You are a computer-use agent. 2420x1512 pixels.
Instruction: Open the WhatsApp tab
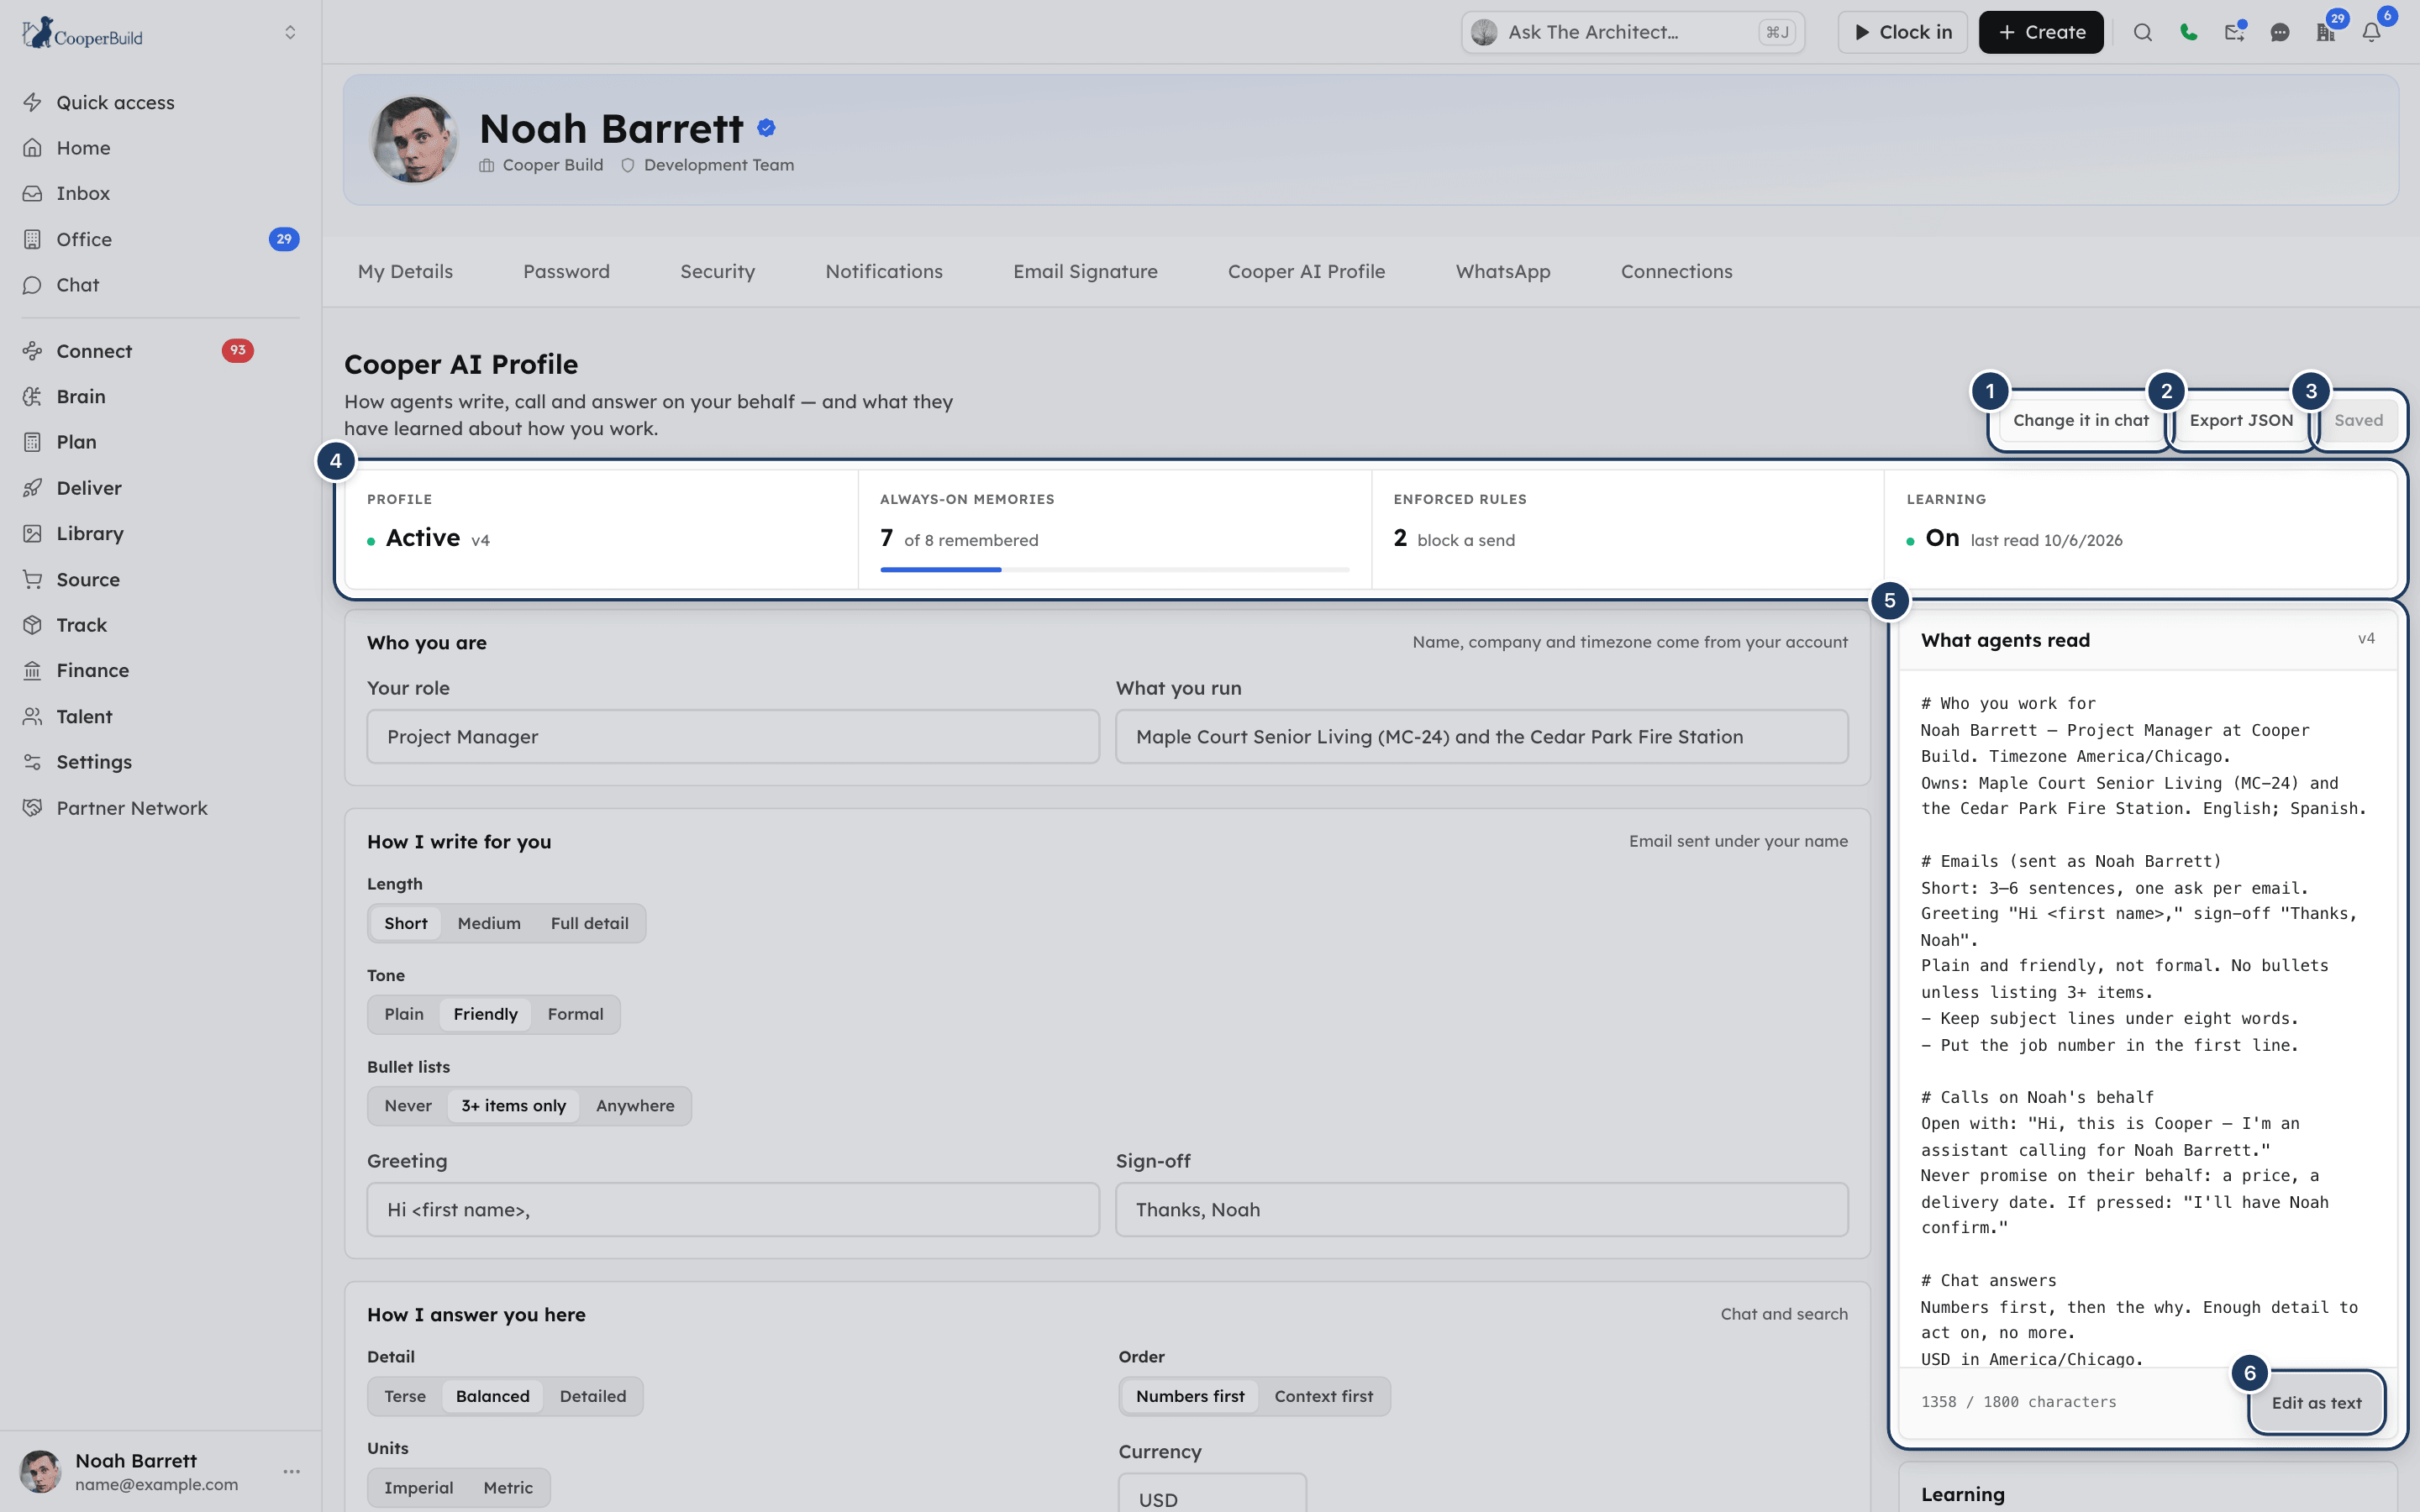(1503, 271)
